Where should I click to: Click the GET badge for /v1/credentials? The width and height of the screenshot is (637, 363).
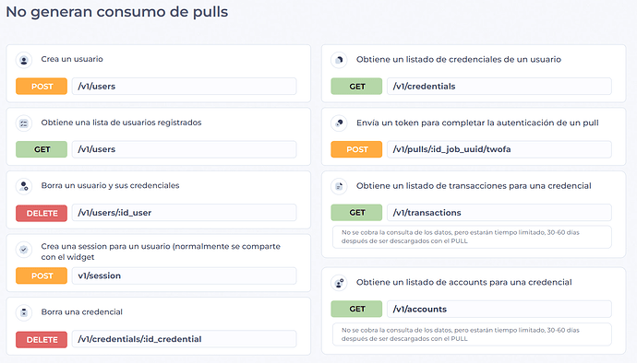[356, 87]
